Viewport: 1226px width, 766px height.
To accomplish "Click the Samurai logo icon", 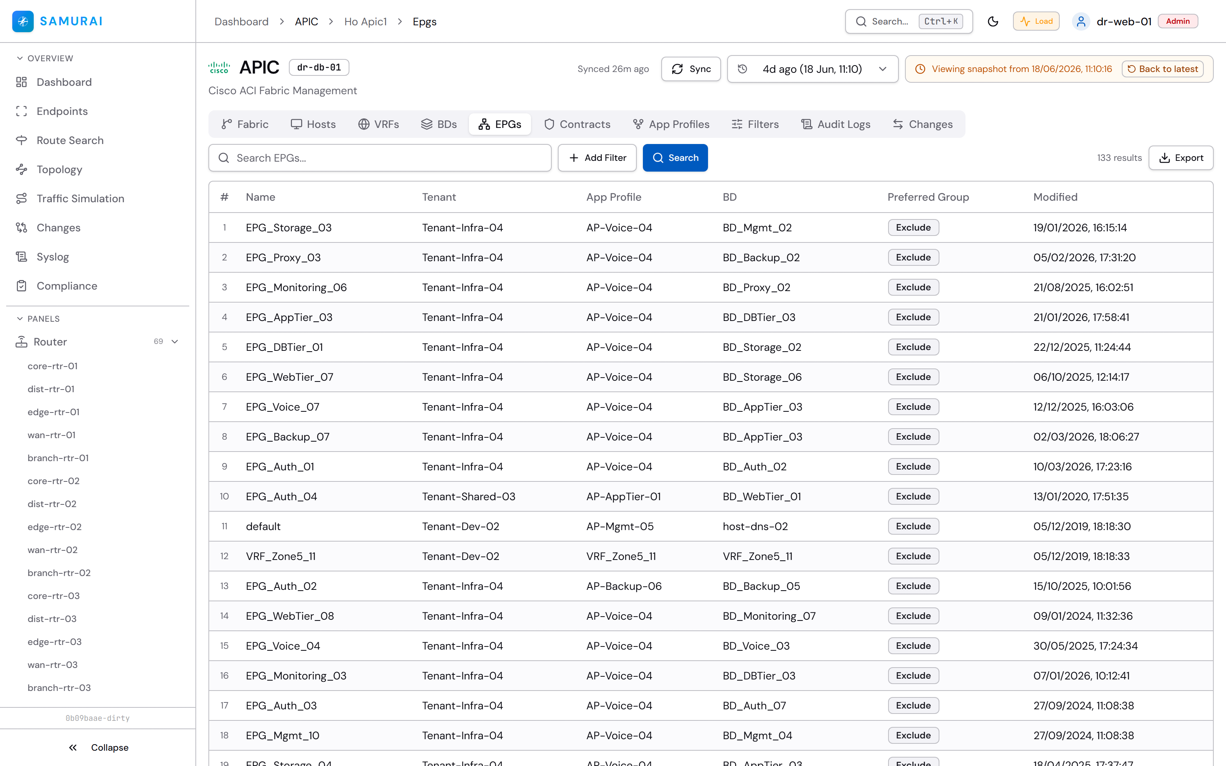I will tap(23, 21).
